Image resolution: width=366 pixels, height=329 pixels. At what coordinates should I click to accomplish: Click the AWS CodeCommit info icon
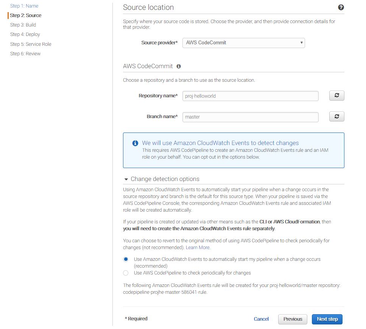179,66
